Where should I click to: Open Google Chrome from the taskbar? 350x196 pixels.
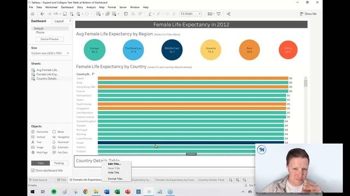(x=85, y=192)
